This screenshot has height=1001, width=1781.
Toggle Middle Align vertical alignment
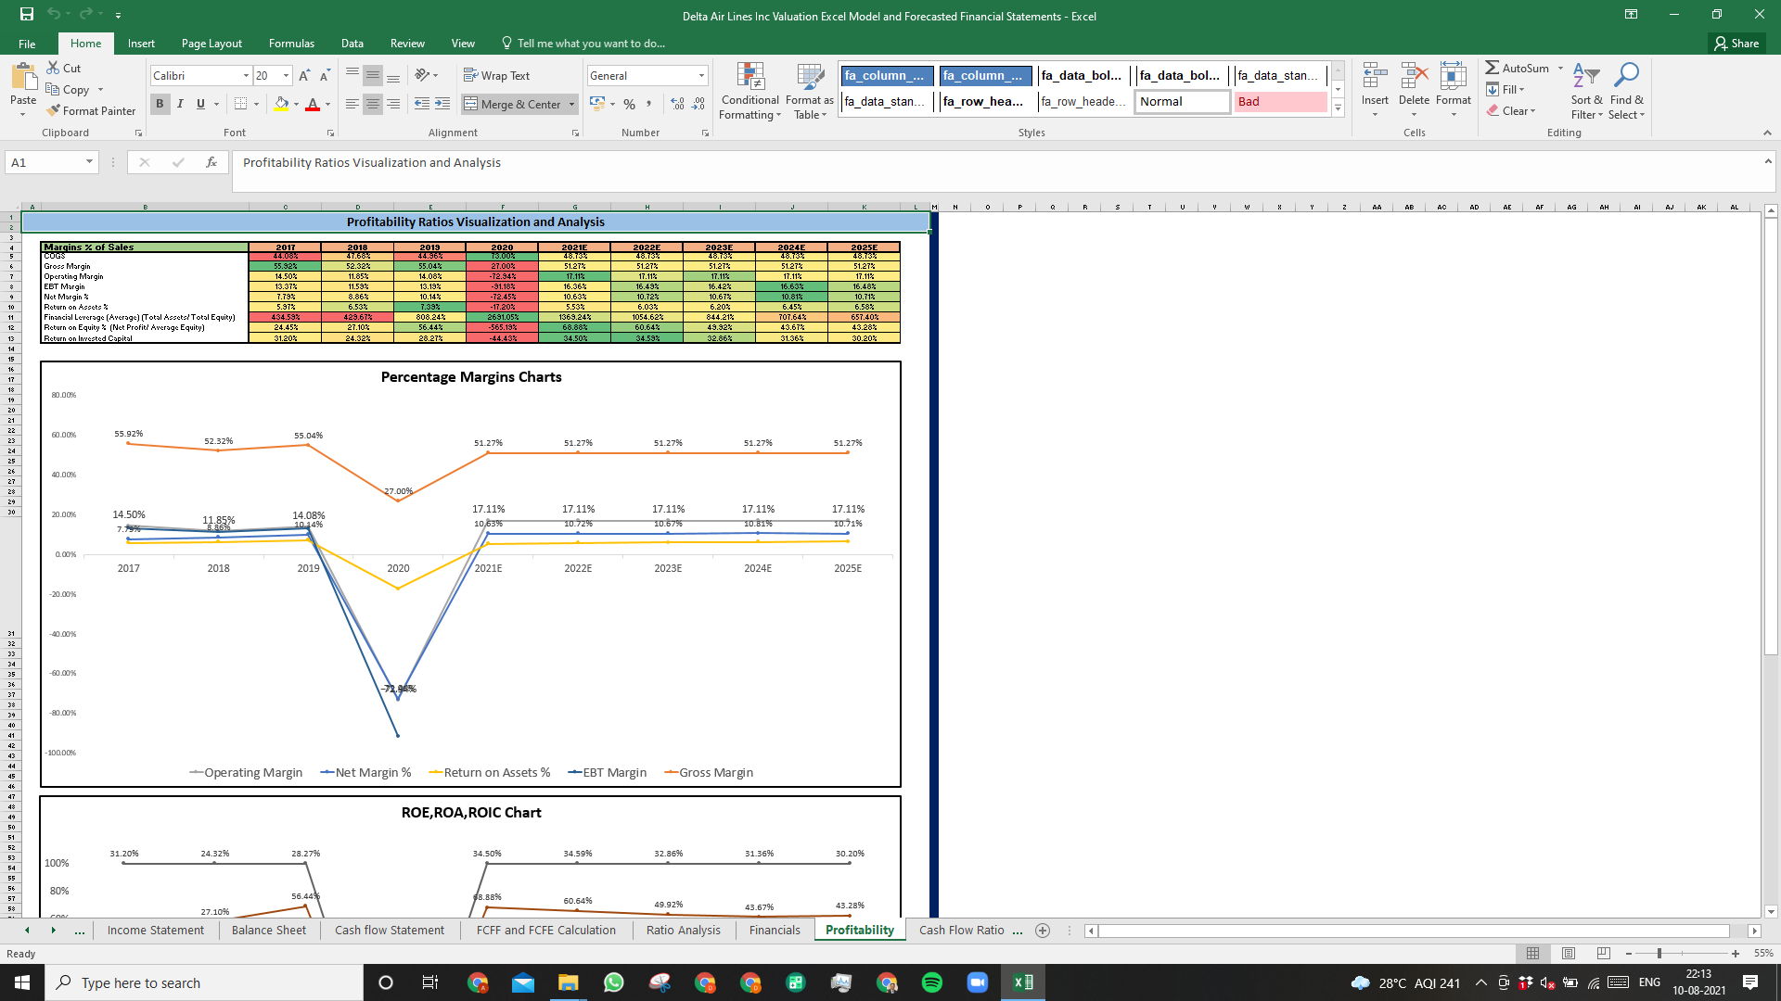pos(373,75)
